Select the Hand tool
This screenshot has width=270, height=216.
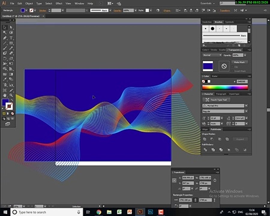click(4, 95)
